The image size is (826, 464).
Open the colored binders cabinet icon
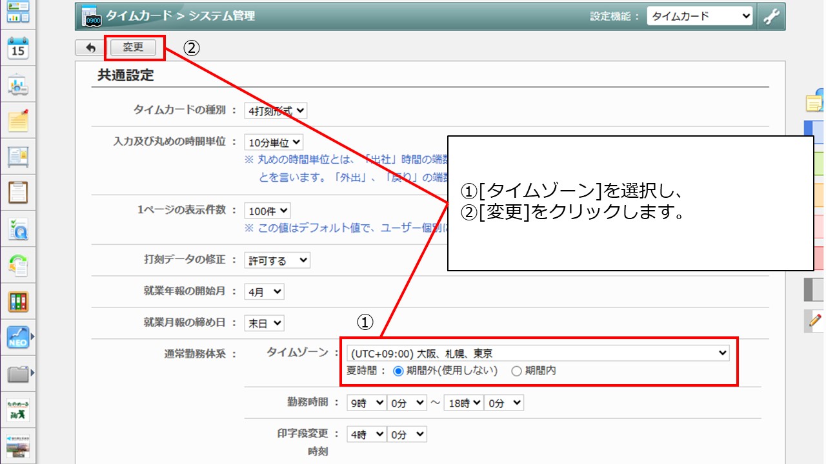point(18,301)
